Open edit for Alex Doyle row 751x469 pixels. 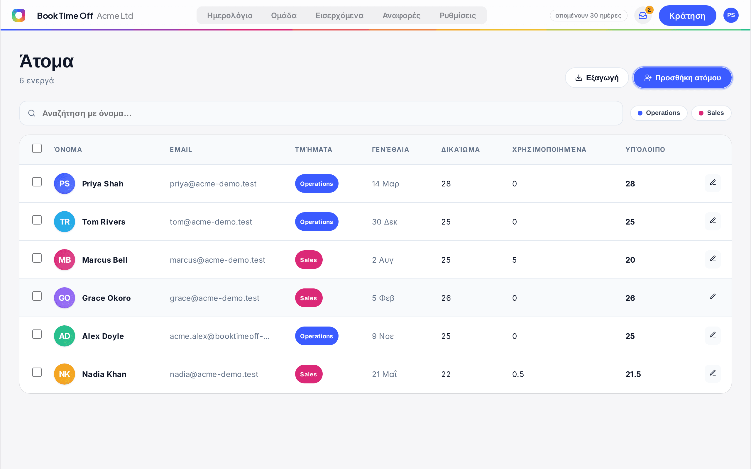713,336
